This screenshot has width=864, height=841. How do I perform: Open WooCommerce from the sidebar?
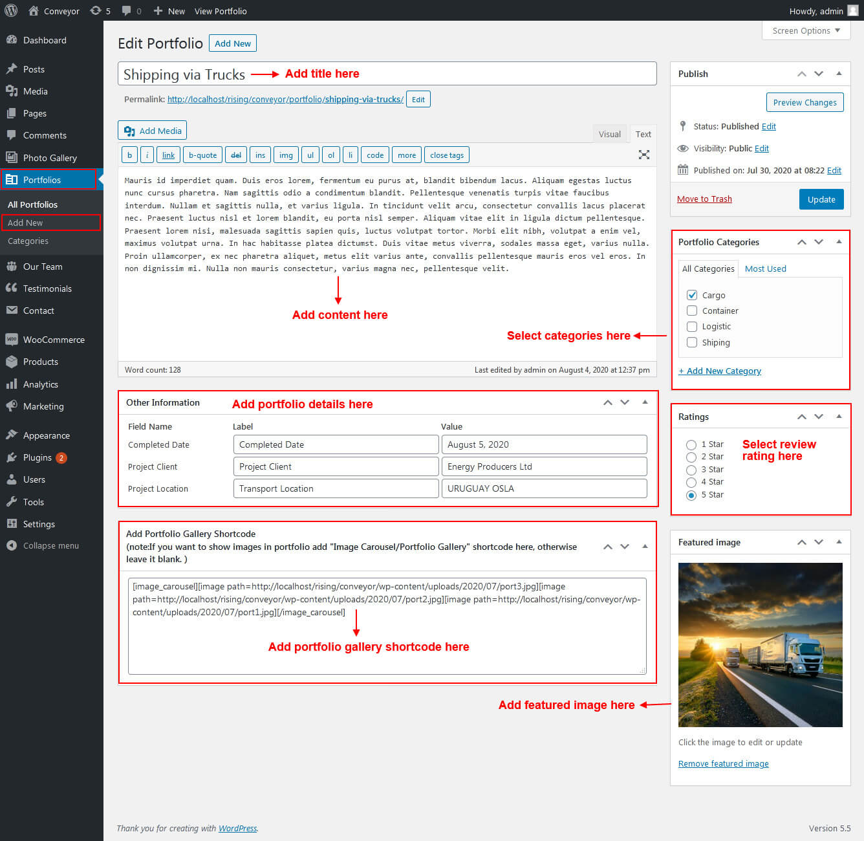[53, 340]
